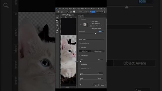
Task: Click the workspace icon beside Select Subject
Action: coord(105,12)
